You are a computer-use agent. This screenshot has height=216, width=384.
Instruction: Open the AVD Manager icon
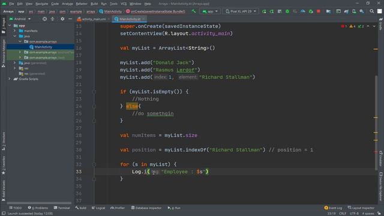[x=354, y=11]
